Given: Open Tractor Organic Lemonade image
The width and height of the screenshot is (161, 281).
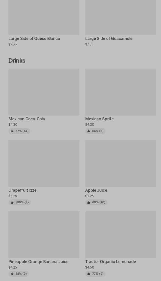Looking at the screenshot, I should click(x=120, y=235).
